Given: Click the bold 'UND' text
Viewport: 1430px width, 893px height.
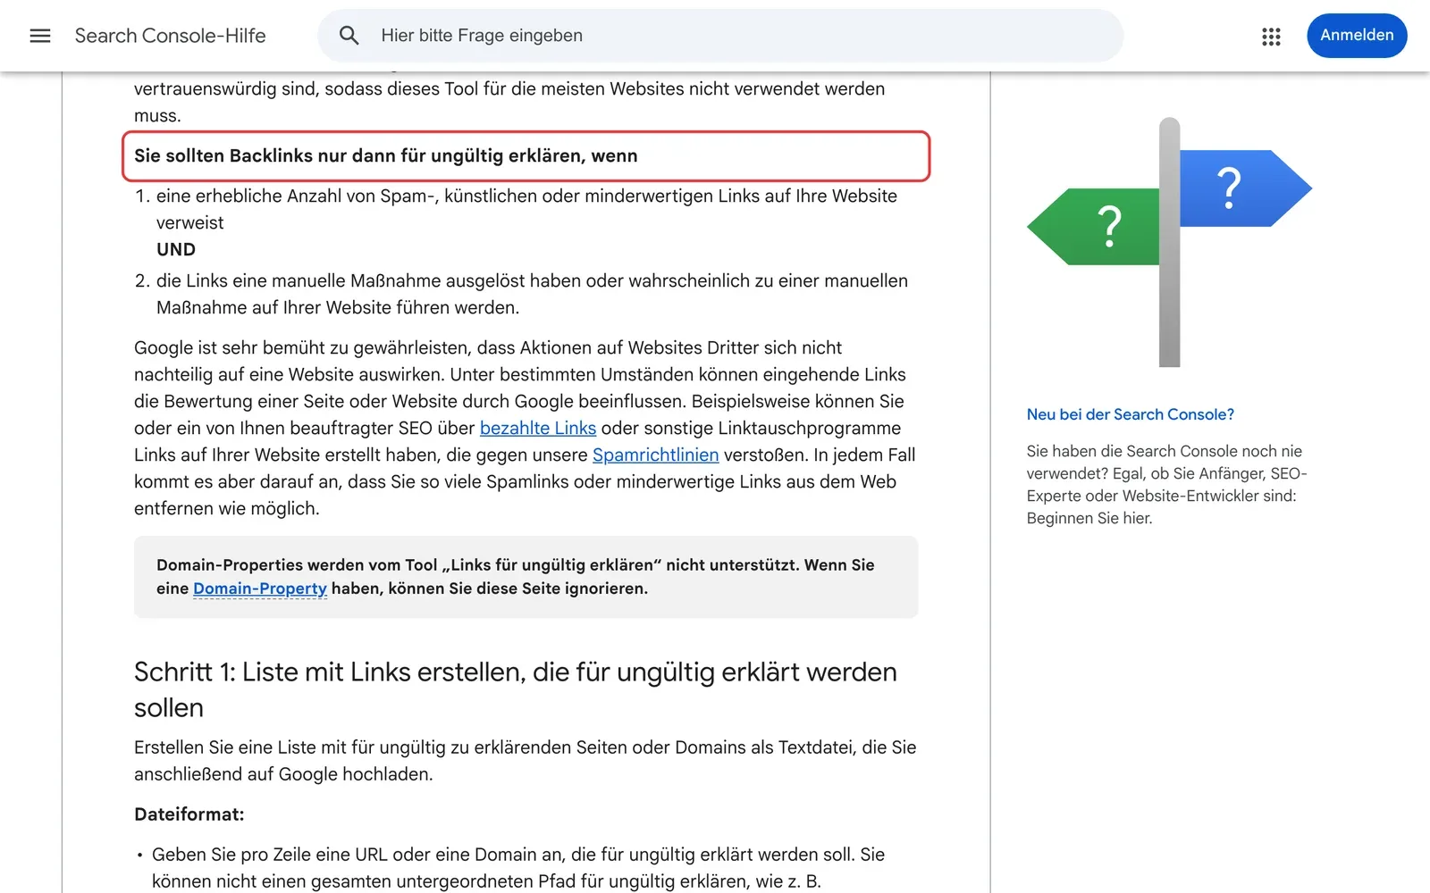Looking at the screenshot, I should pyautogui.click(x=176, y=249).
